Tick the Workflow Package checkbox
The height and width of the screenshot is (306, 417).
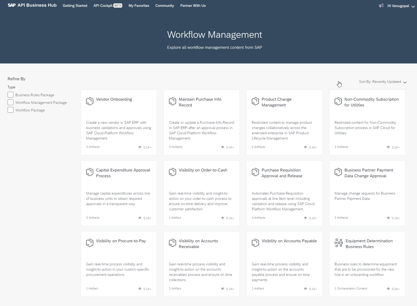tap(11, 110)
